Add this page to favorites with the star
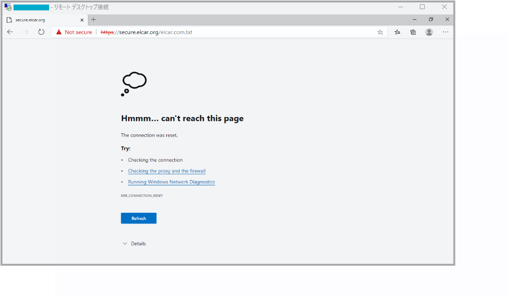This screenshot has width=508, height=297. pyautogui.click(x=380, y=32)
